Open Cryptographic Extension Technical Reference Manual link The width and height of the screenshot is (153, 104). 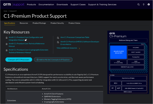click(x=29, y=51)
